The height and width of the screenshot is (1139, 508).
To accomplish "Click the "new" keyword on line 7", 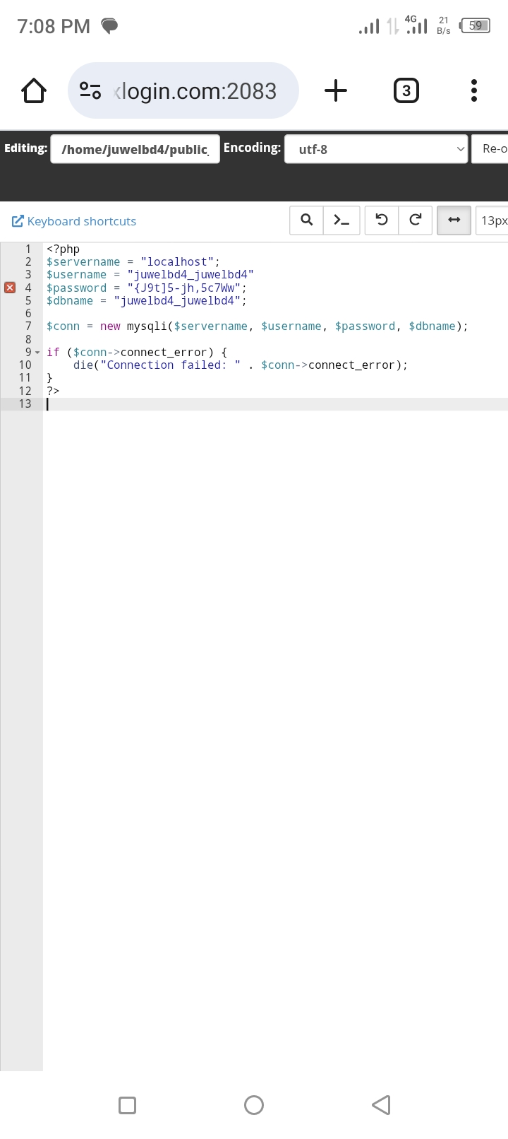I will tap(110, 326).
